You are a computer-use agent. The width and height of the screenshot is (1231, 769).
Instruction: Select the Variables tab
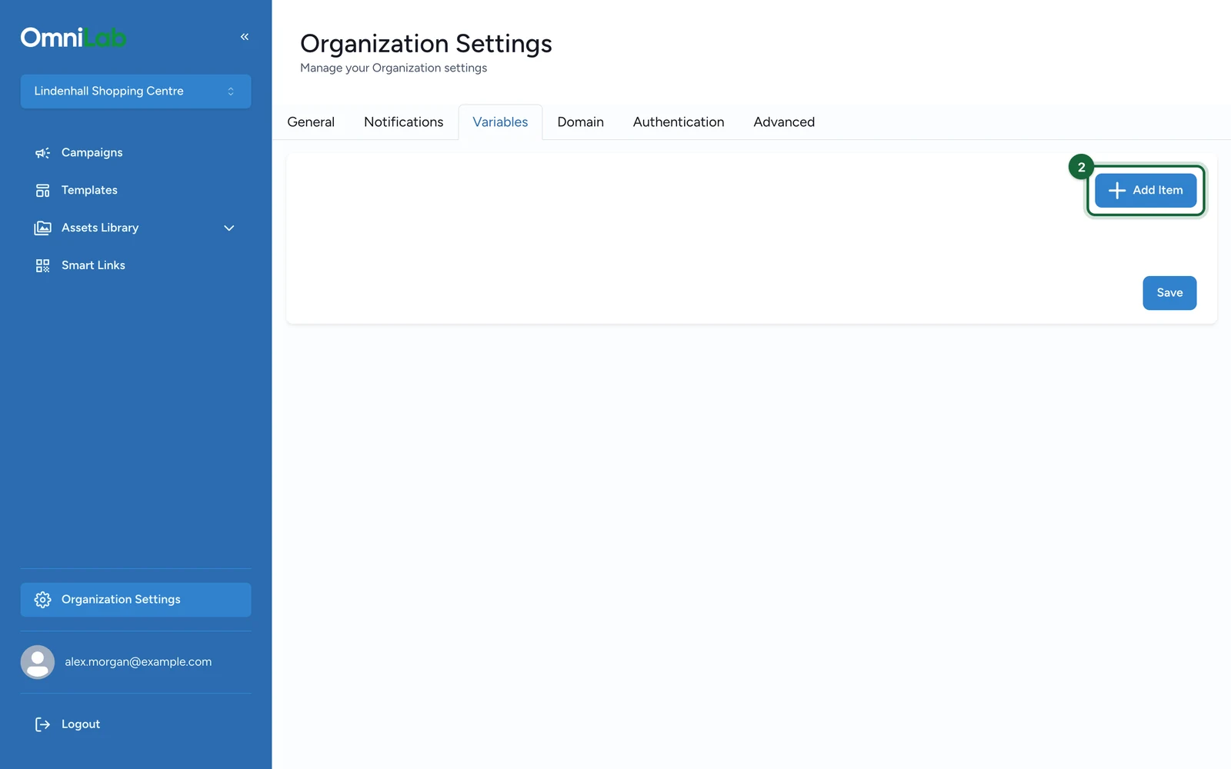point(500,122)
